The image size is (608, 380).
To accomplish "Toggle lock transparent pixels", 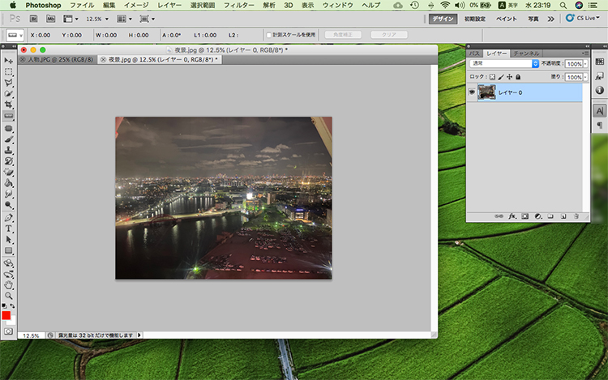I will pyautogui.click(x=492, y=77).
